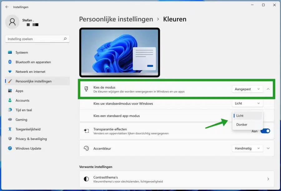Click the user avatar icon for Stefan
Screen dimensions: 281x191
tap(12, 22)
